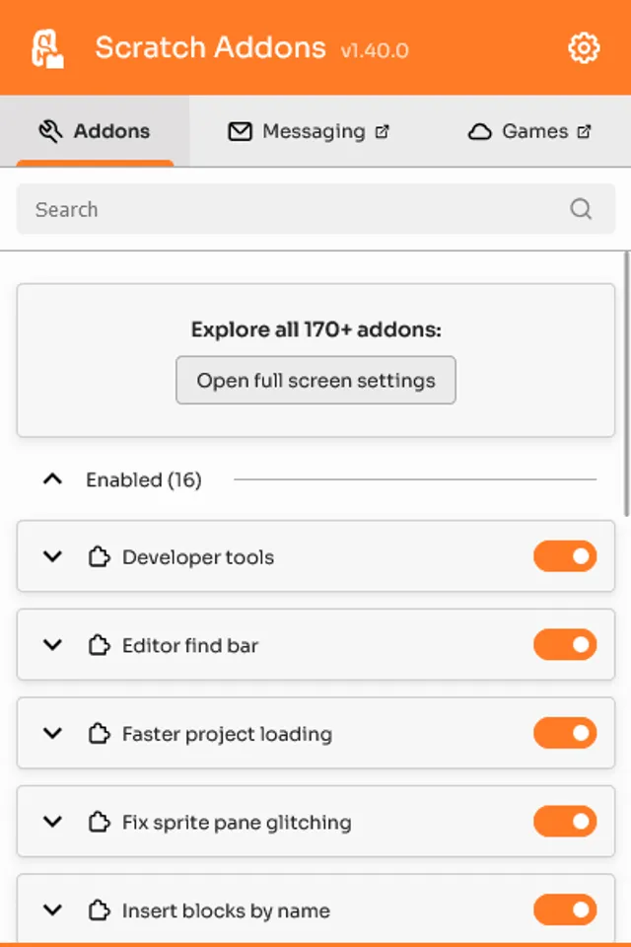This screenshot has height=947, width=631.
Task: Open the Games tab
Action: pyautogui.click(x=529, y=131)
